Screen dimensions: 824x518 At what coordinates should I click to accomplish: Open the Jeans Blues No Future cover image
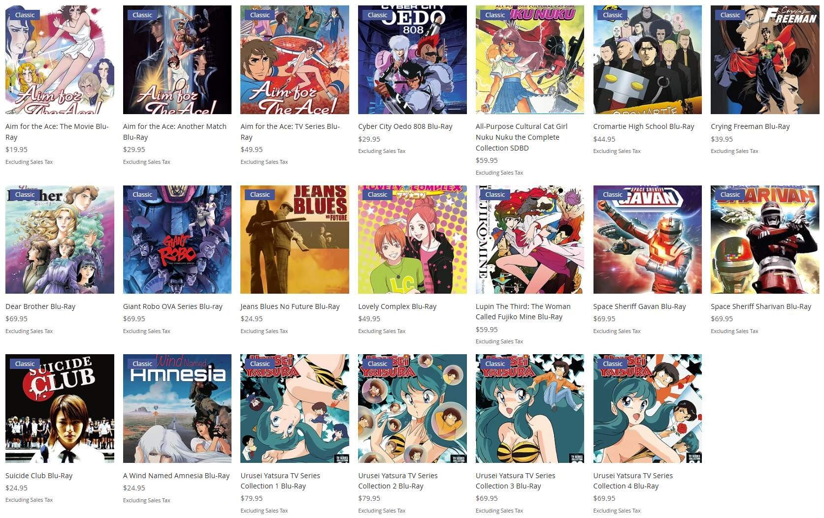[295, 240]
